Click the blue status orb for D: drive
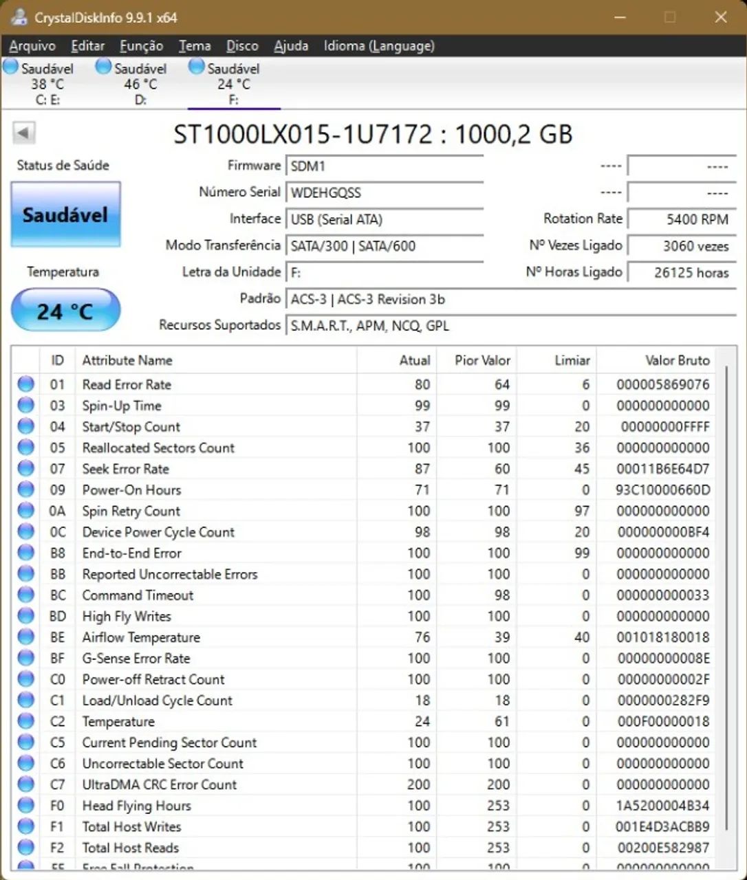 104,67
